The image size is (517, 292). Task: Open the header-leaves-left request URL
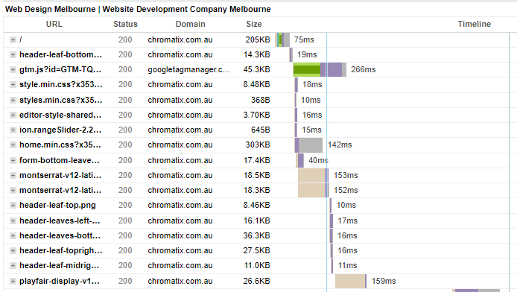60,220
